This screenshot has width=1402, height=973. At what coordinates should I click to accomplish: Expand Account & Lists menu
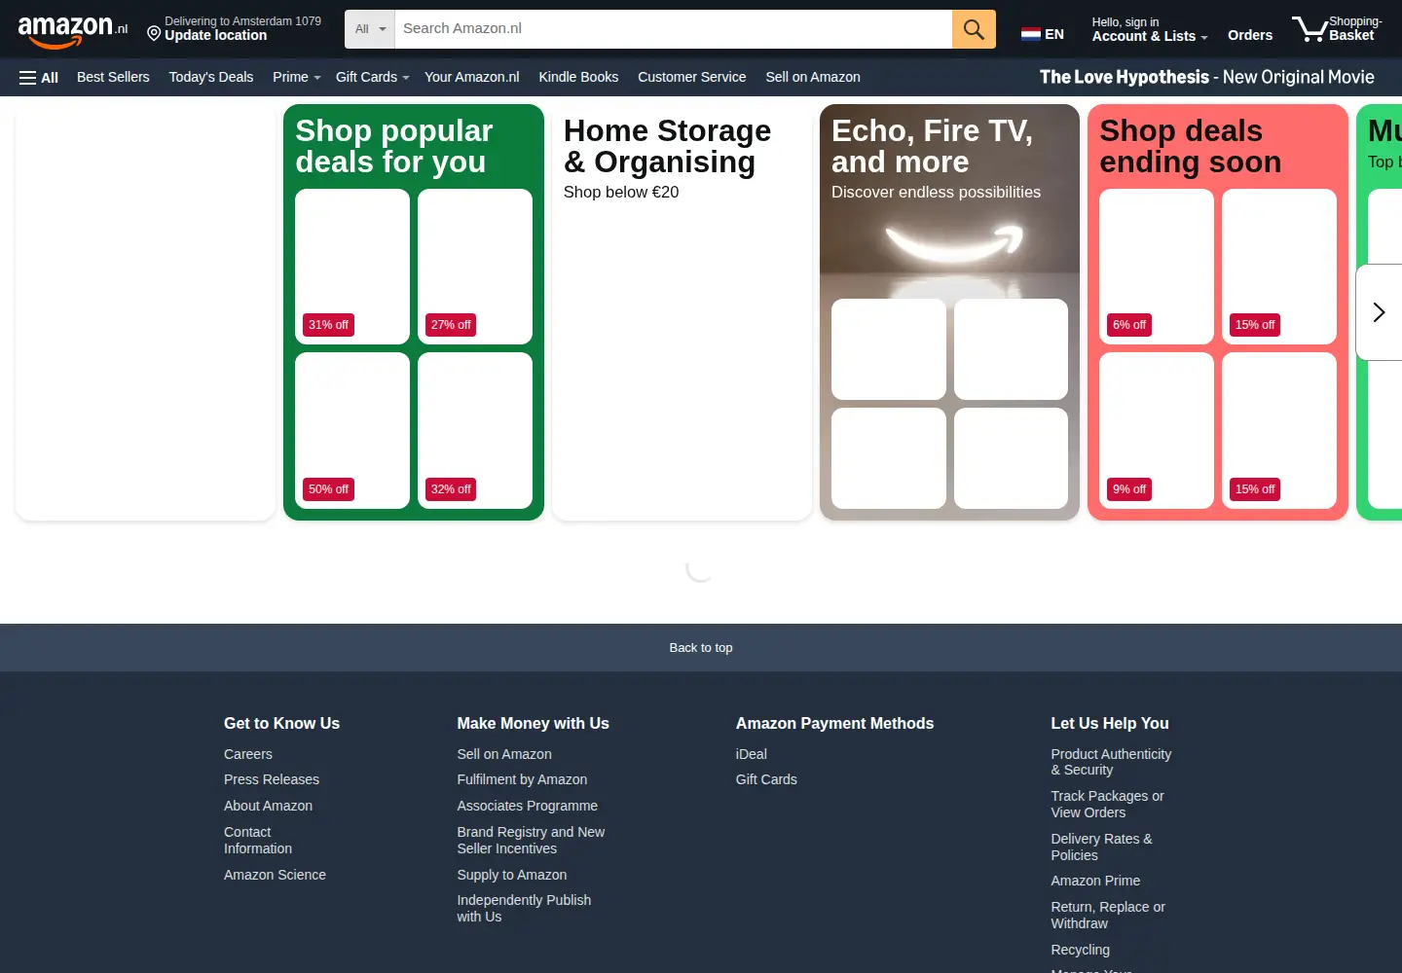coord(1150,29)
